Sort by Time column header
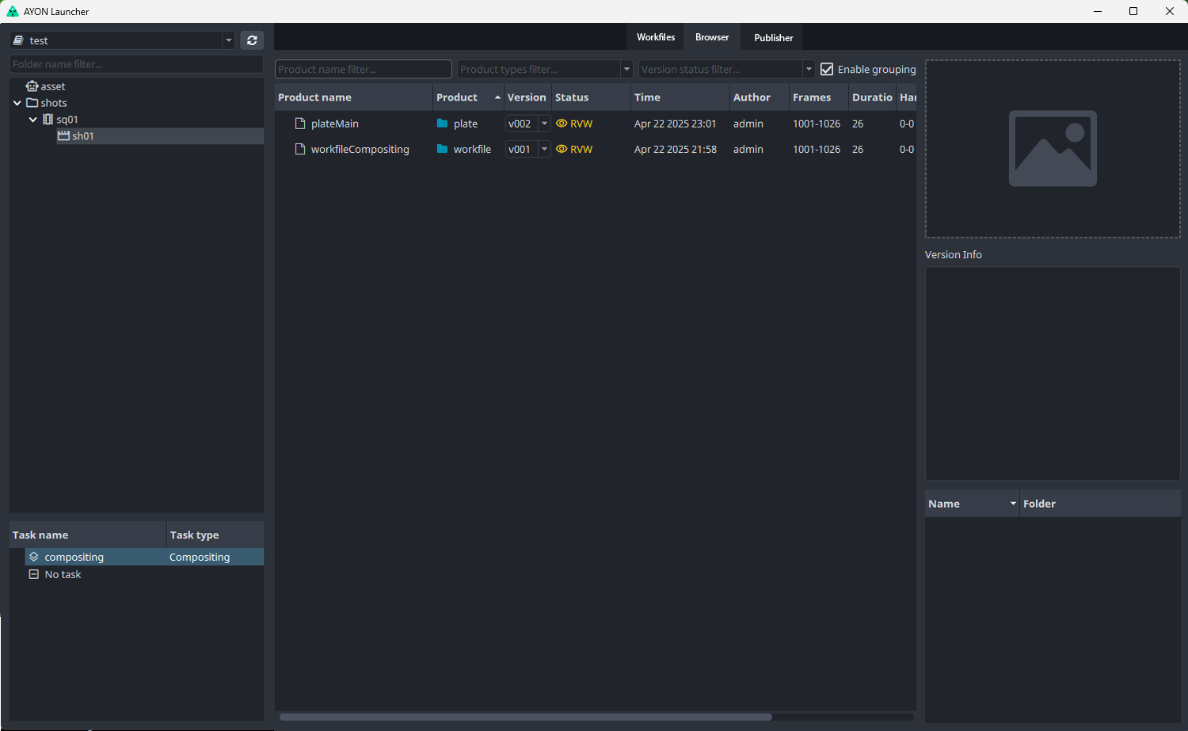The width and height of the screenshot is (1188, 731). click(680, 97)
